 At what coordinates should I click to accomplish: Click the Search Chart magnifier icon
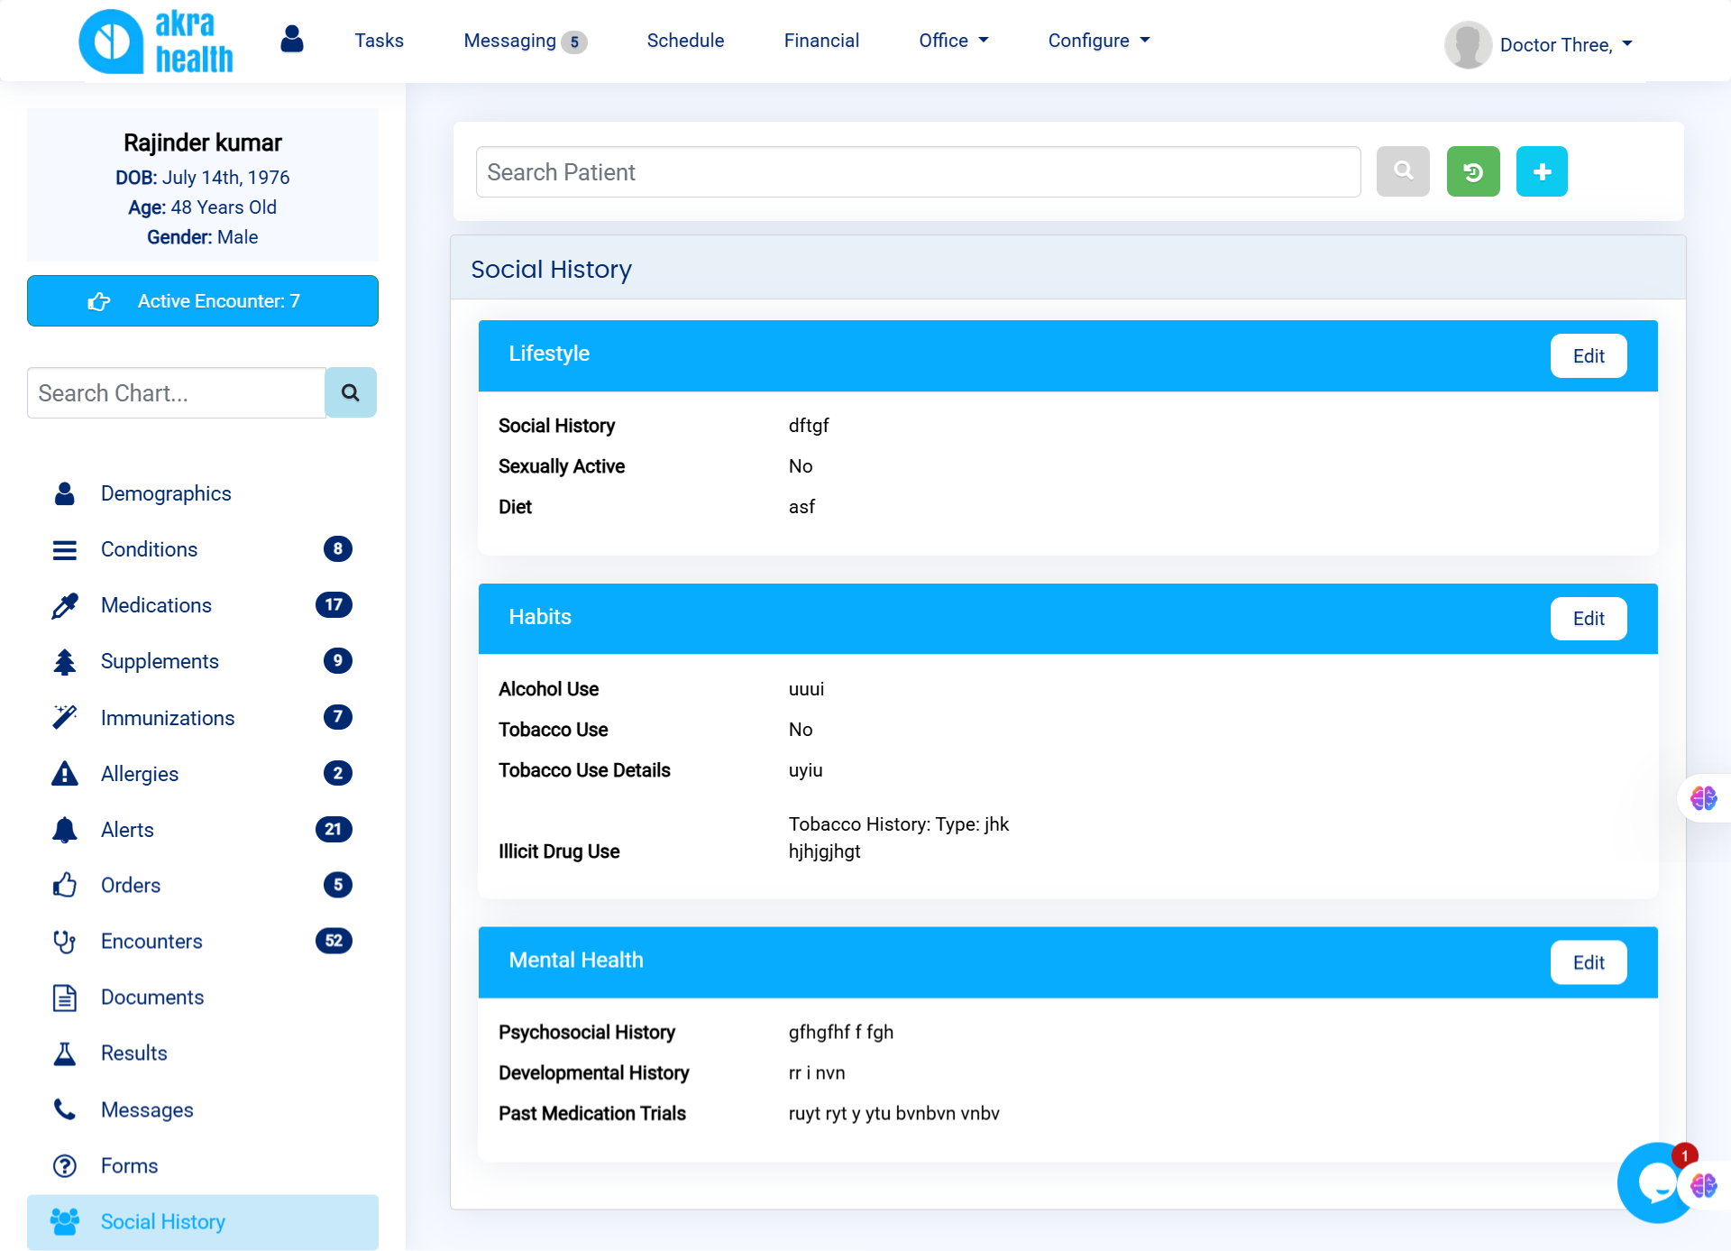[x=350, y=392]
